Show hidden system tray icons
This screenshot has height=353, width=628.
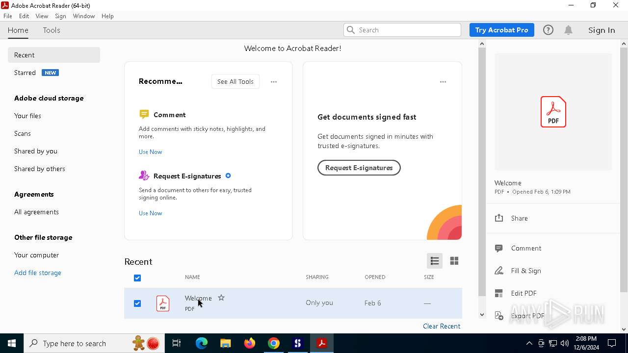529,343
